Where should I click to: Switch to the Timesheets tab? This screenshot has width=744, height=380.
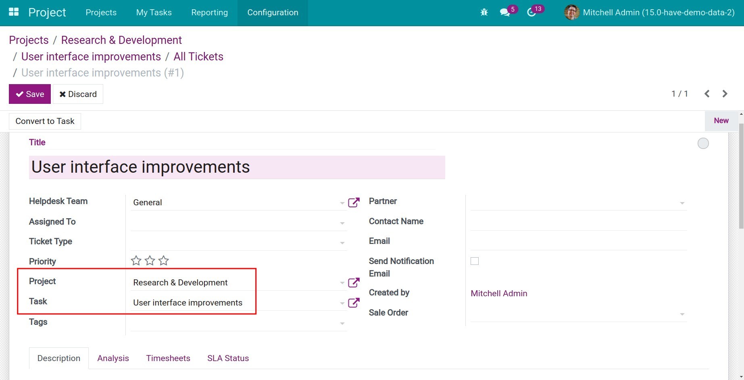coord(168,358)
